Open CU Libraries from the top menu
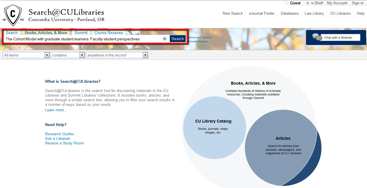Screen dimensions: 367x188 pyautogui.click(x=340, y=13)
